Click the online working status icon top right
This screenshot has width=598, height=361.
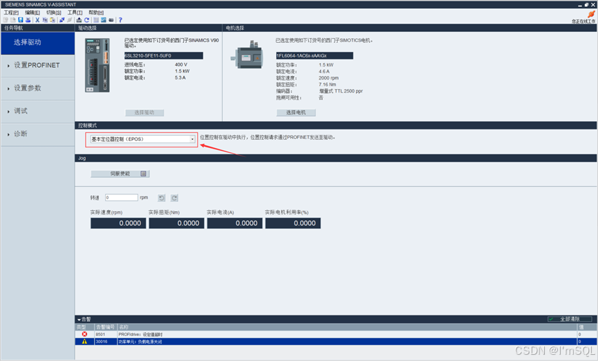(591, 14)
